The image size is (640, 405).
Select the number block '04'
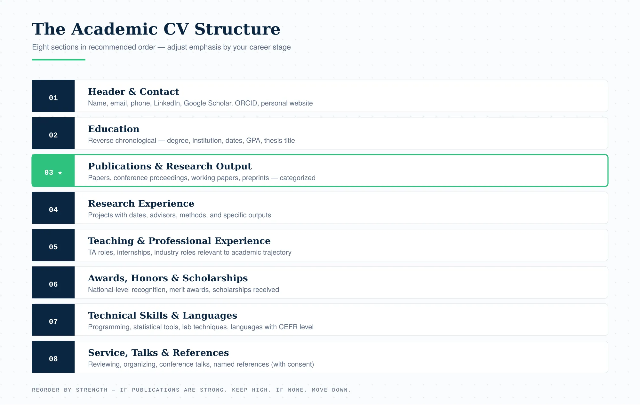[x=53, y=208]
